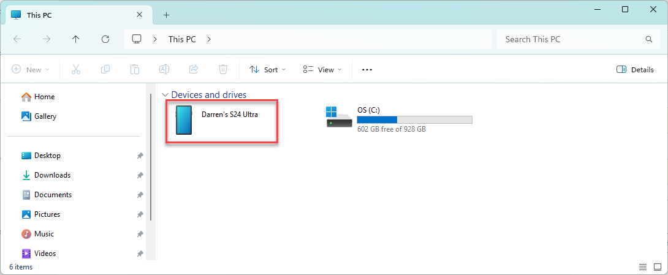Open the Sort dropdown menu
This screenshot has width=668, height=275.
point(268,69)
